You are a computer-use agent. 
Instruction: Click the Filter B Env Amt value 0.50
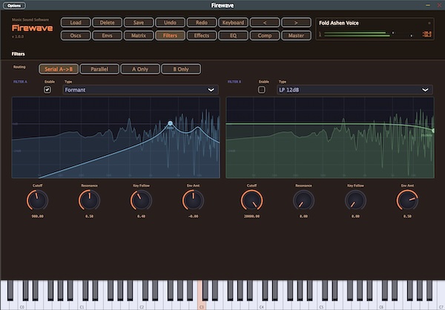pos(407,217)
